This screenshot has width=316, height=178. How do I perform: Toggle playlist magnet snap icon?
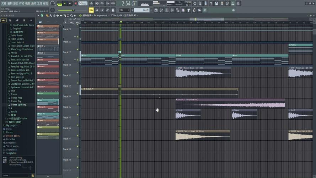(42, 16)
